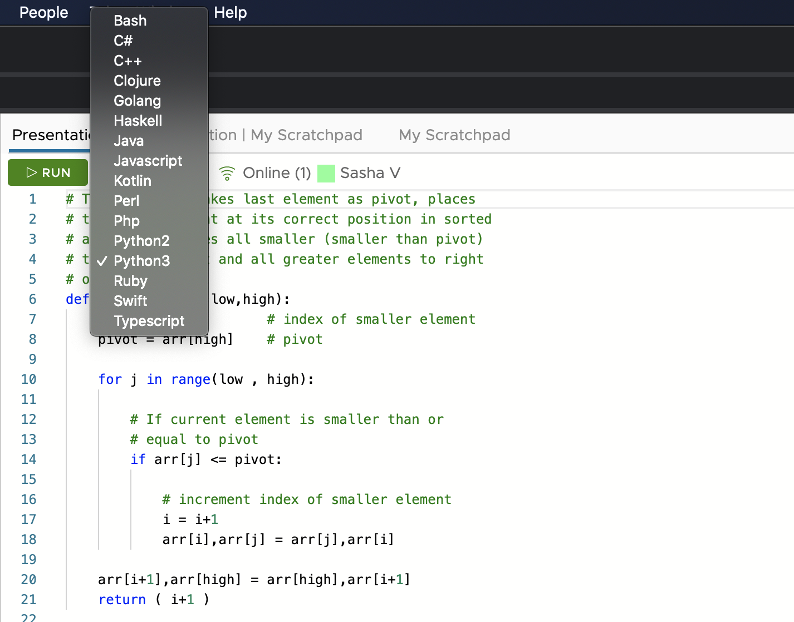Image resolution: width=794 pixels, height=622 pixels.
Task: Switch language to Ruby
Action: pyautogui.click(x=130, y=281)
